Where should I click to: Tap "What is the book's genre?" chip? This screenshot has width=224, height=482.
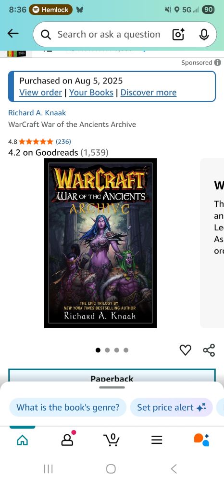(x=68, y=407)
